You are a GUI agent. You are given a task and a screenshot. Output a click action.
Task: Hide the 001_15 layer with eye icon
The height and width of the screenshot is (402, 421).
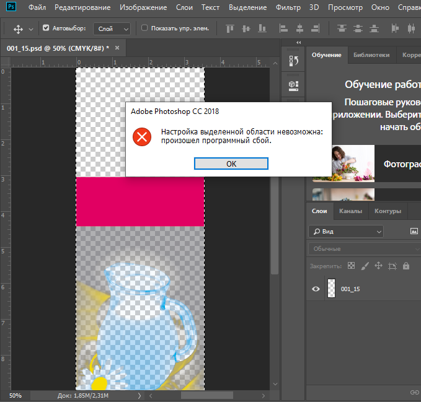pyautogui.click(x=316, y=289)
